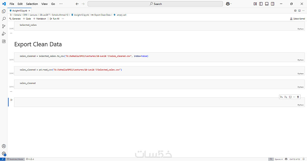This screenshot has width=307, height=161.
Task: Select empty cell breadcrumb
Action: pyautogui.click(x=120, y=15)
